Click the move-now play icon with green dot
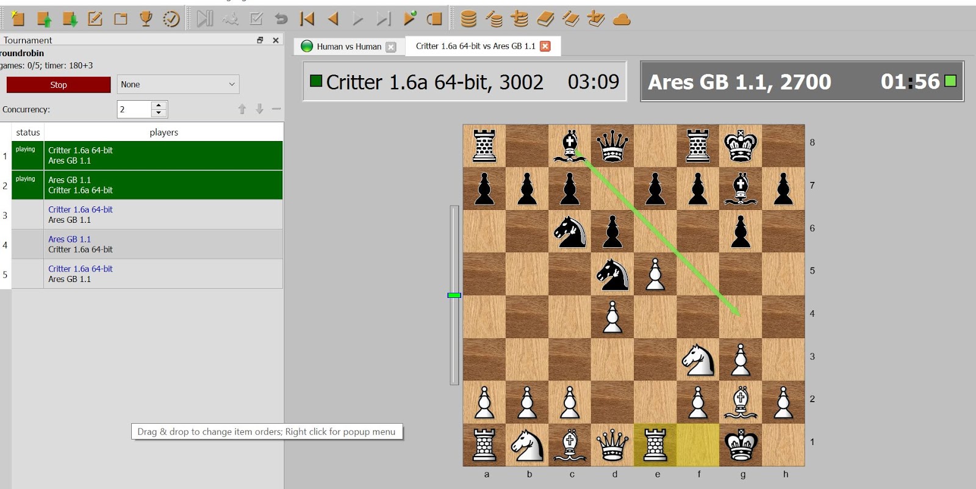 coord(409,19)
